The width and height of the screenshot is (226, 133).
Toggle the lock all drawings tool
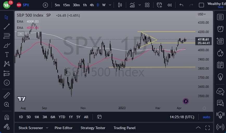pyautogui.click(x=7, y=127)
